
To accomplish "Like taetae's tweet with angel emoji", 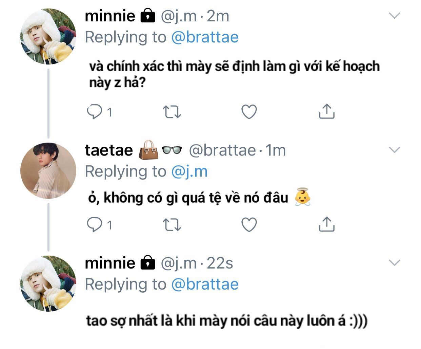I will pyautogui.click(x=249, y=225).
